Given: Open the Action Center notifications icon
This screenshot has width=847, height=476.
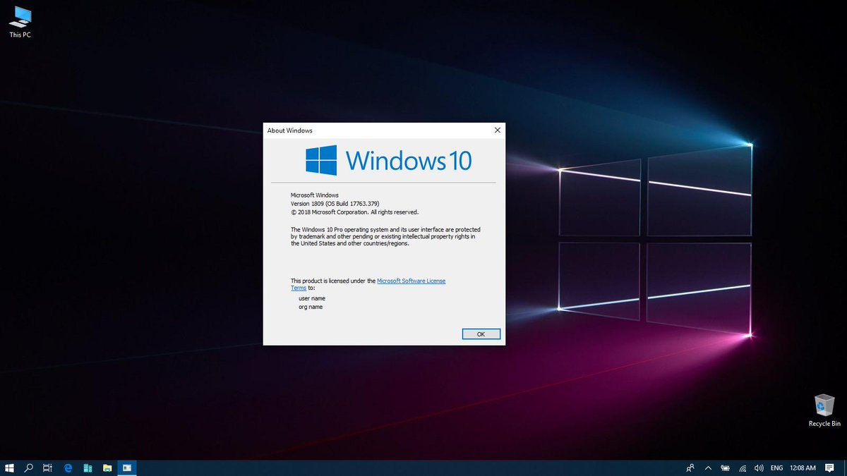Looking at the screenshot, I should pyautogui.click(x=829, y=468).
